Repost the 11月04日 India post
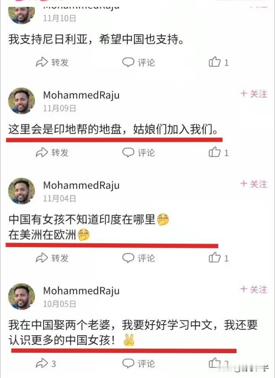Image resolution: width=275 pixels, height=378 pixels. tap(52, 258)
